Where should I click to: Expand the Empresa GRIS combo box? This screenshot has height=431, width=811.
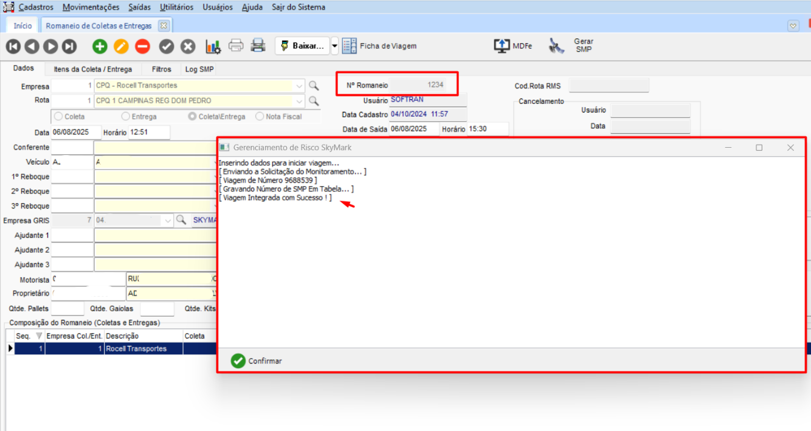pos(168,221)
